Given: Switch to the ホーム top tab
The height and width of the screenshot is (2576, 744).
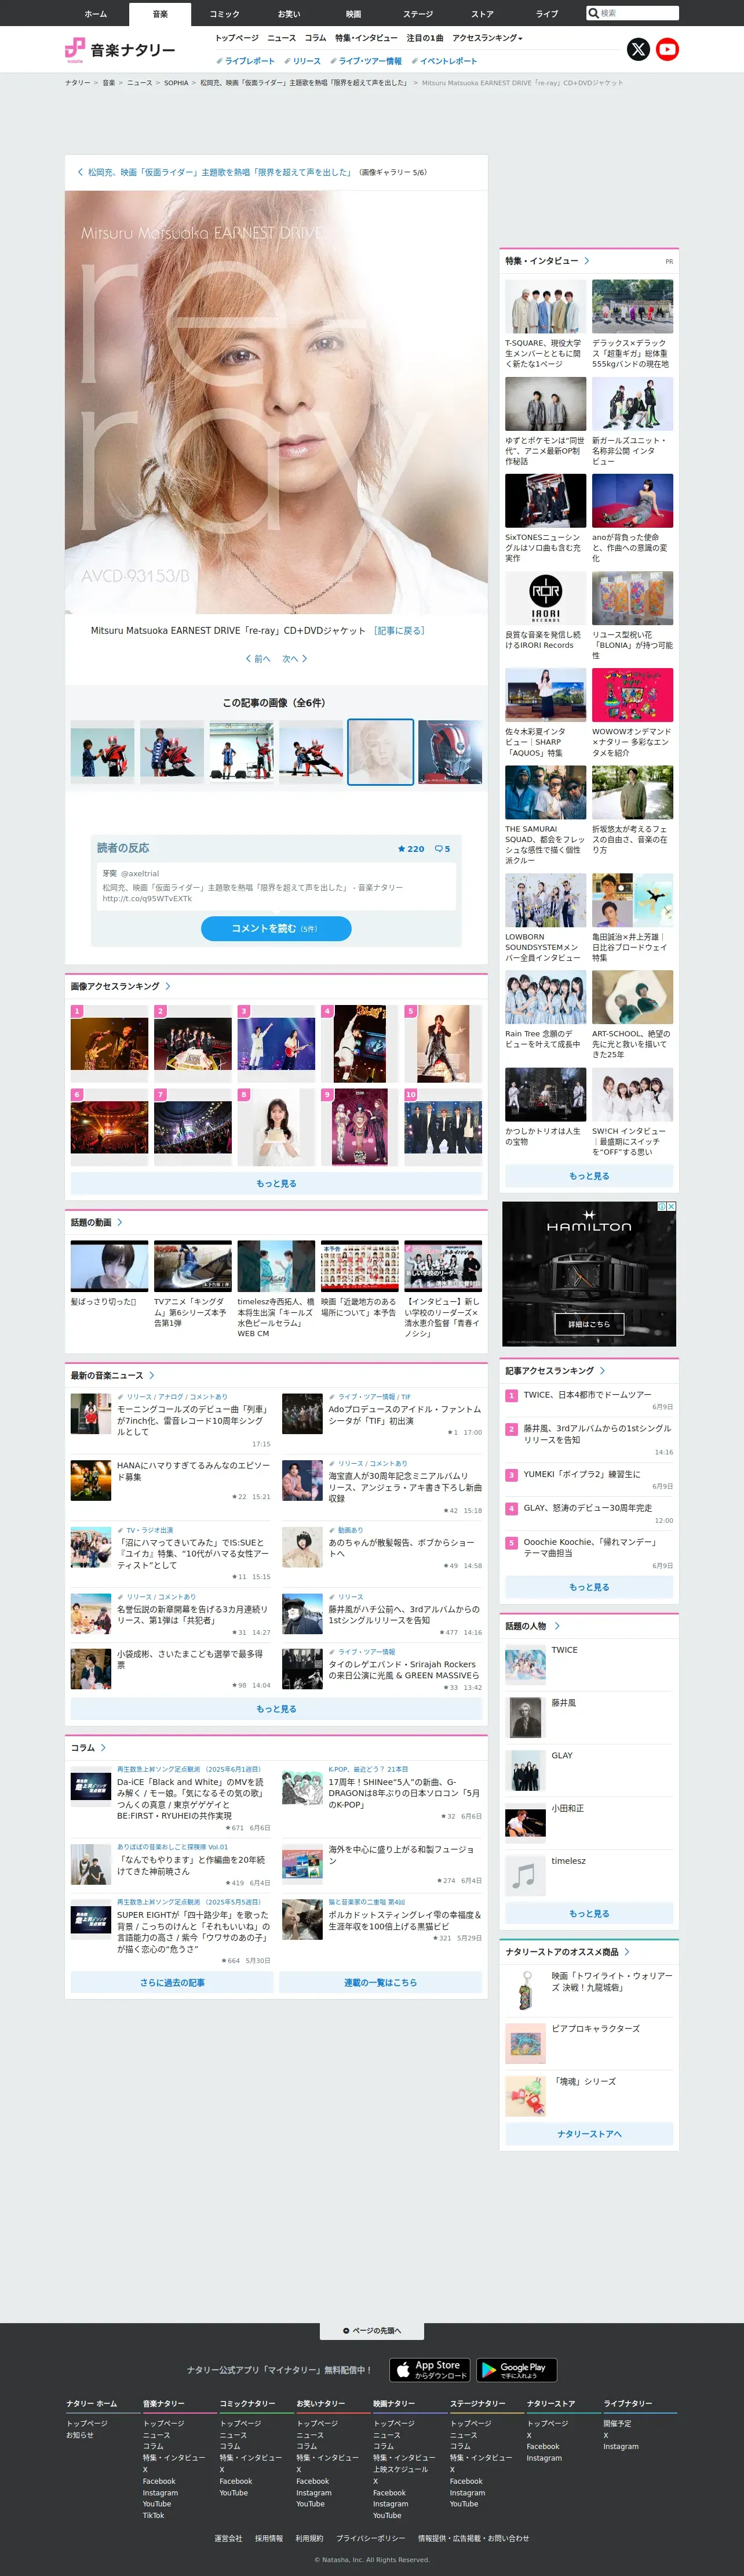Looking at the screenshot, I should [x=96, y=14].
